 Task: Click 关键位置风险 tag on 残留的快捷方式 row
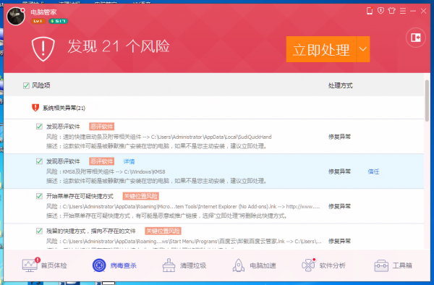[x=163, y=231]
